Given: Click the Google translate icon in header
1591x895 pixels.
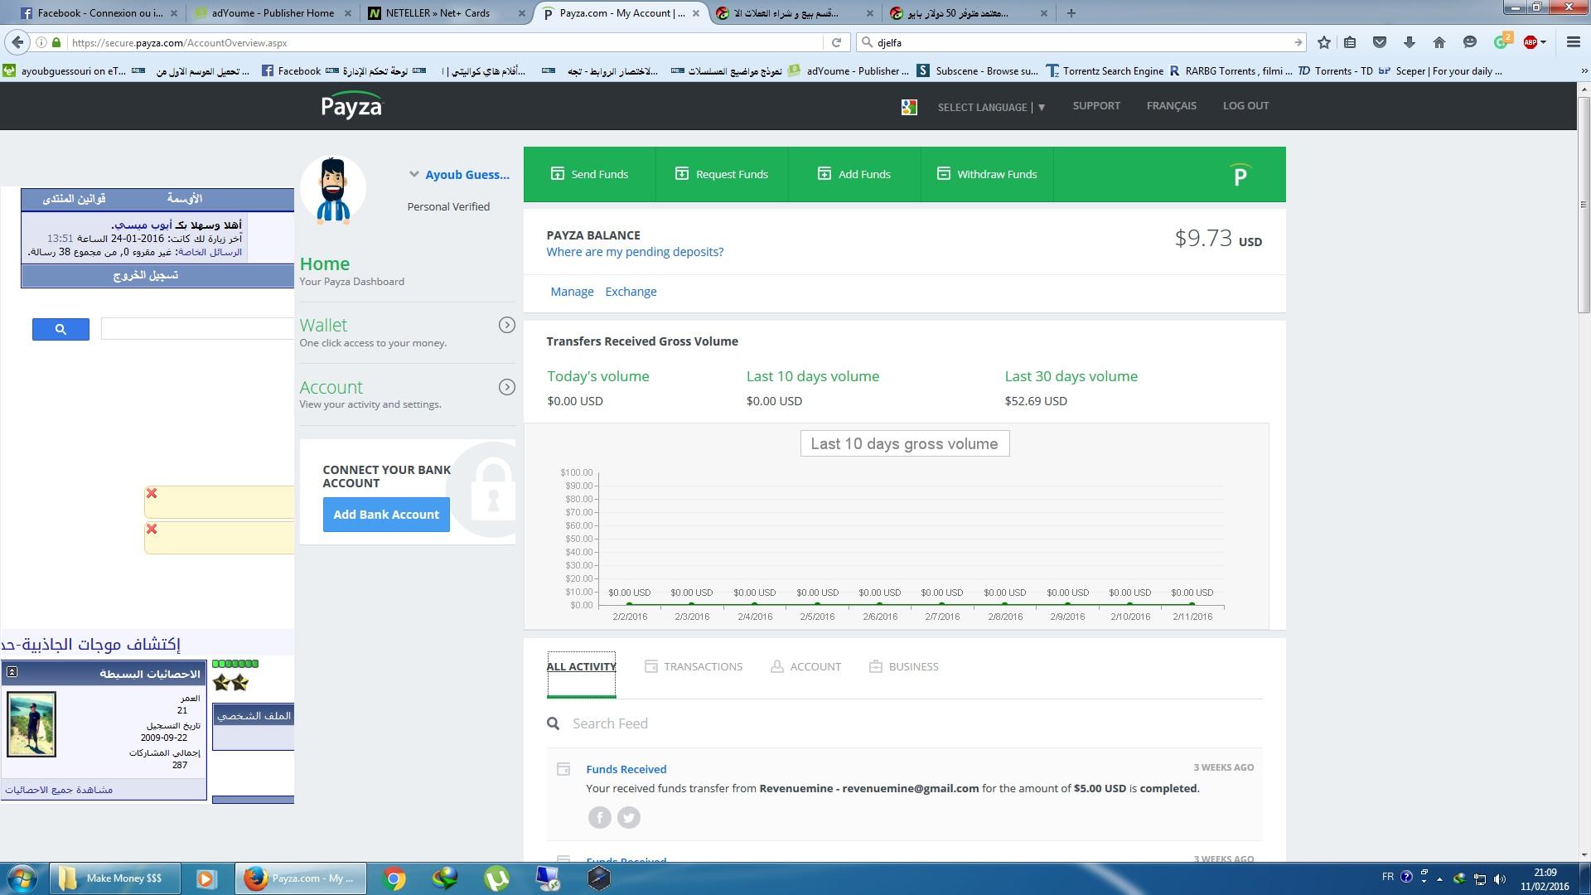Looking at the screenshot, I should coord(909,107).
